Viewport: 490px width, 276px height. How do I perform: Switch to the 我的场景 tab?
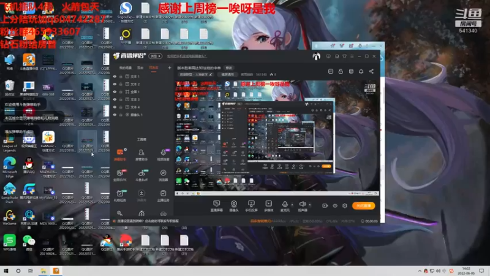pyautogui.click(x=126, y=68)
